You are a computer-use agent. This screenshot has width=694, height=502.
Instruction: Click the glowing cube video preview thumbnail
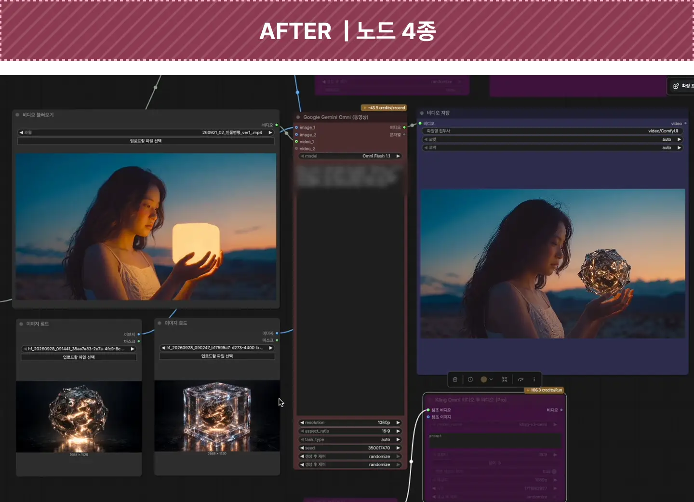pos(146,227)
